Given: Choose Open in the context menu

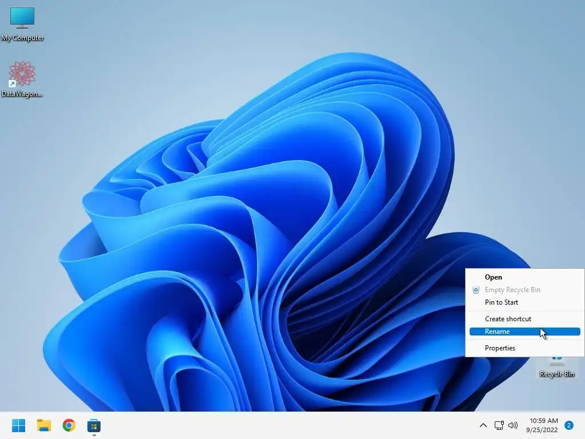Looking at the screenshot, I should [x=524, y=277].
